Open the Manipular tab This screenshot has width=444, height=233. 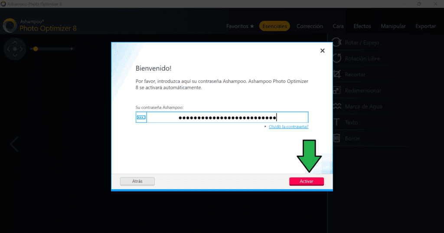tap(393, 26)
